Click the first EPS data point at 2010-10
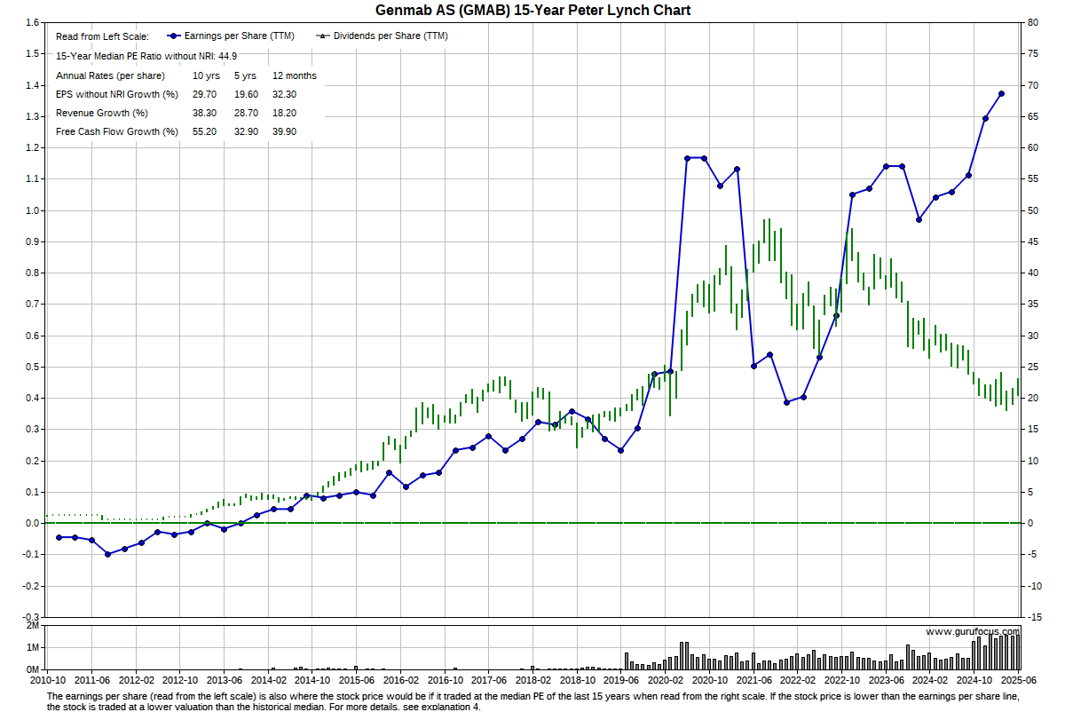Image resolution: width=1065 pixels, height=728 pixels. 59,537
